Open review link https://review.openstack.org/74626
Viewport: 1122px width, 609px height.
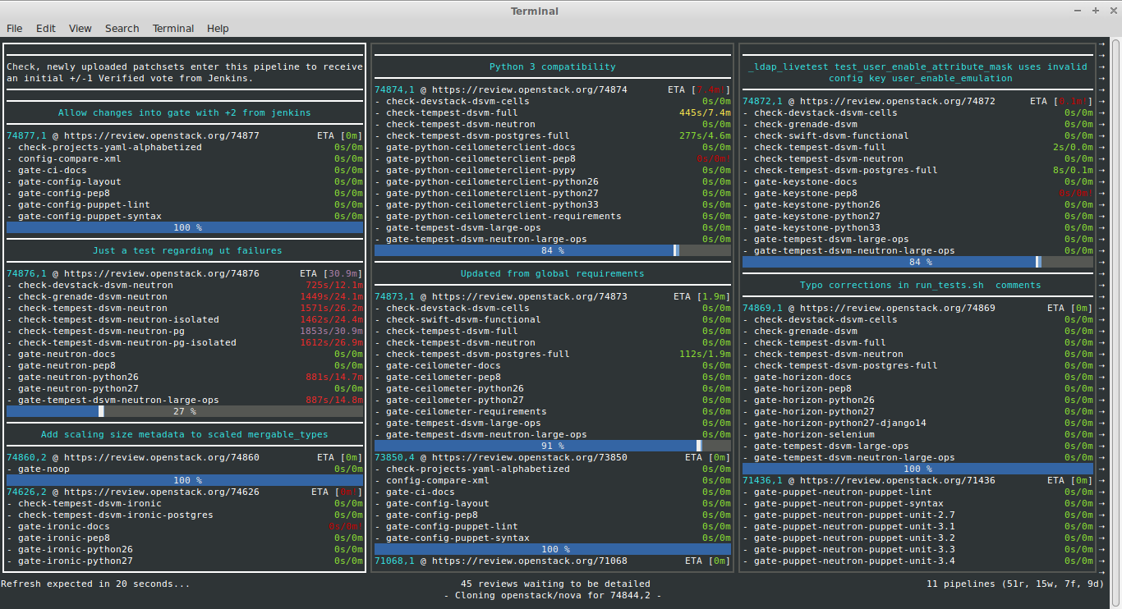[162, 492]
